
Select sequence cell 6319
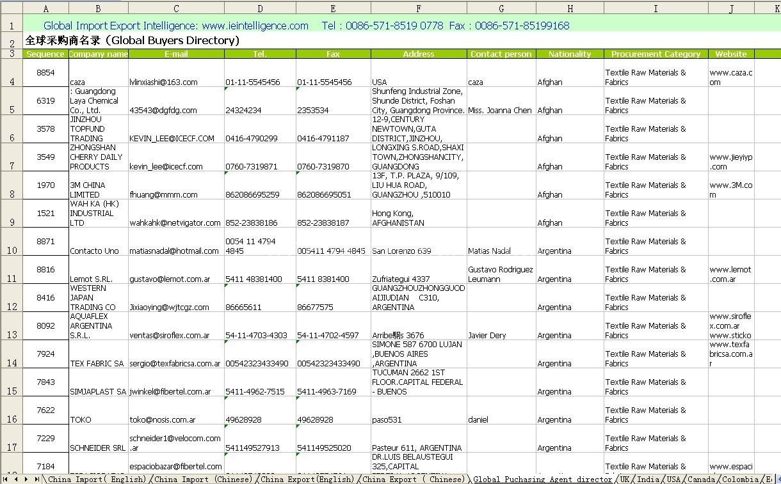coord(45,101)
